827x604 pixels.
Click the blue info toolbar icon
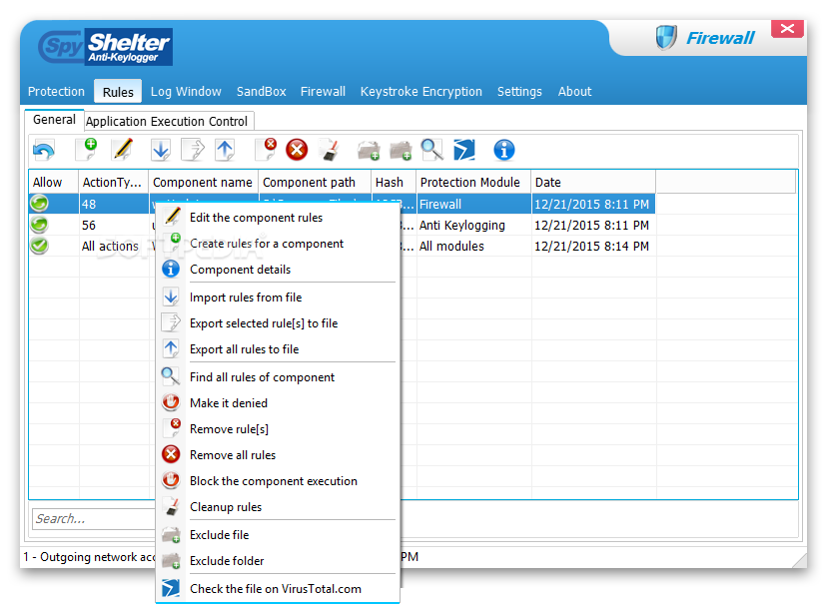click(504, 150)
